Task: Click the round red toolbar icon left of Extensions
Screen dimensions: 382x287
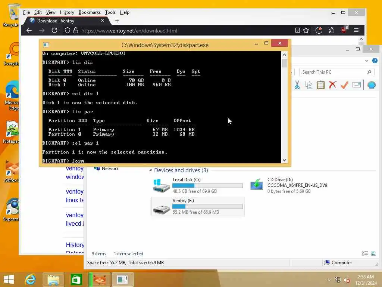Action: 319,31
